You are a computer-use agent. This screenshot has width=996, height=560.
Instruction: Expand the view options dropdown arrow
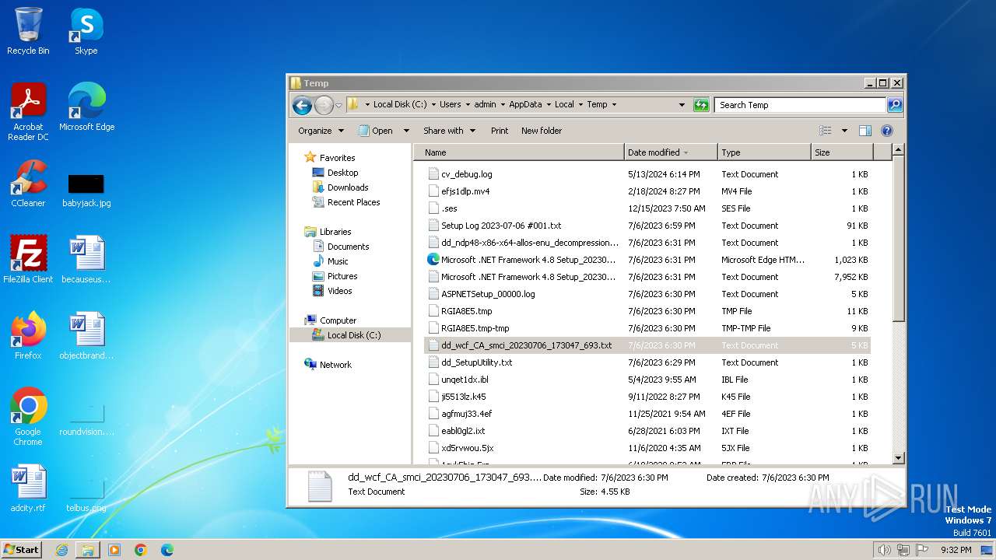844,131
